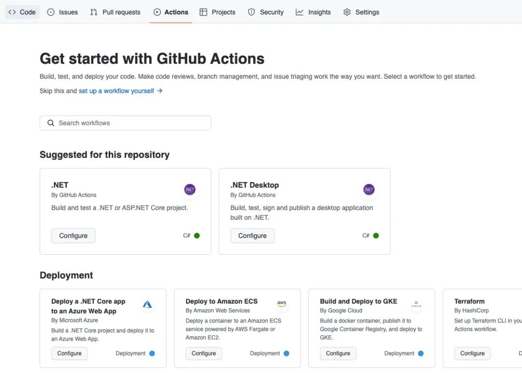This screenshot has width=522, height=373.
Task: Configure Deploy to Amazon ECS workflow
Action: coord(203,353)
